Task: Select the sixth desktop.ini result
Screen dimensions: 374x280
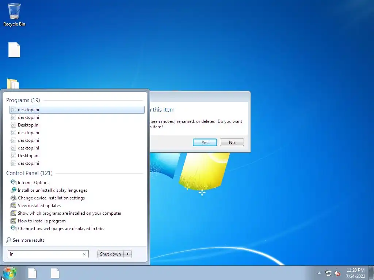Action: 77,148
